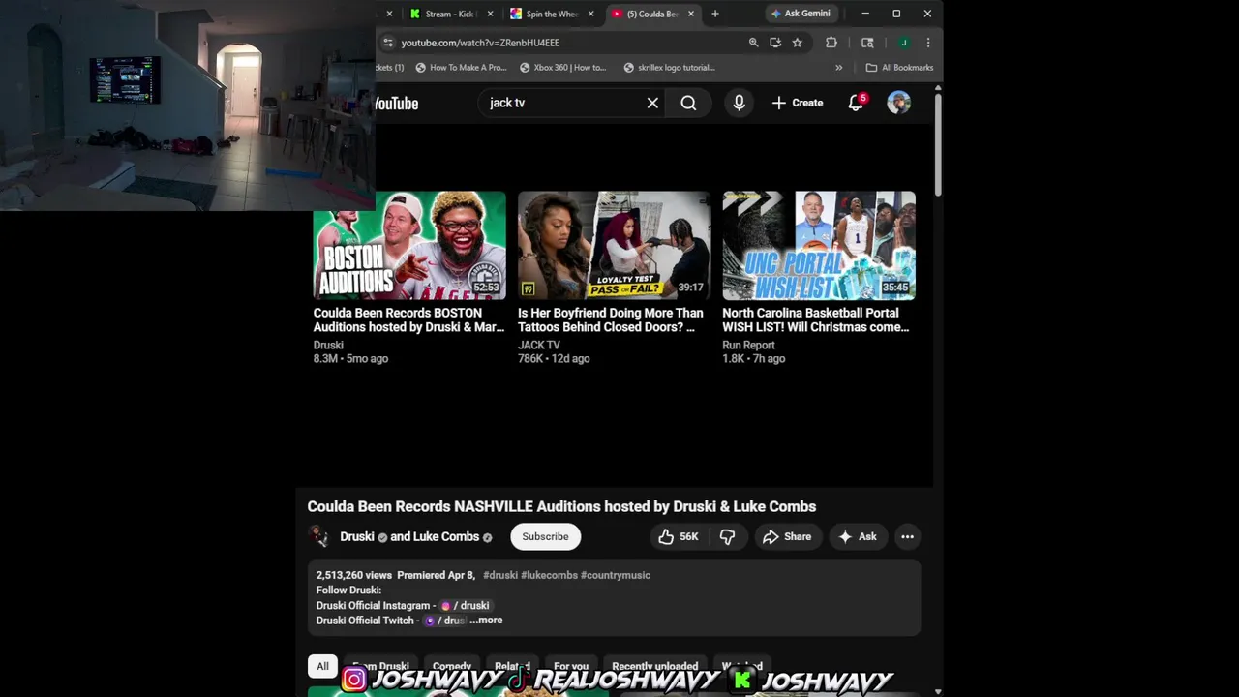
Task: Share the Nashville Auditions video
Action: pyautogui.click(x=787, y=536)
